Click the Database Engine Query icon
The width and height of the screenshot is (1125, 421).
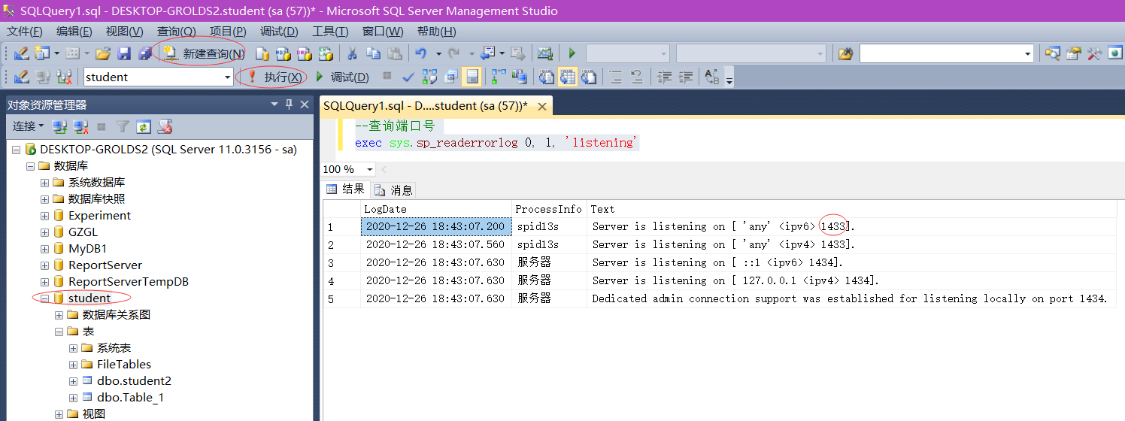[x=262, y=53]
